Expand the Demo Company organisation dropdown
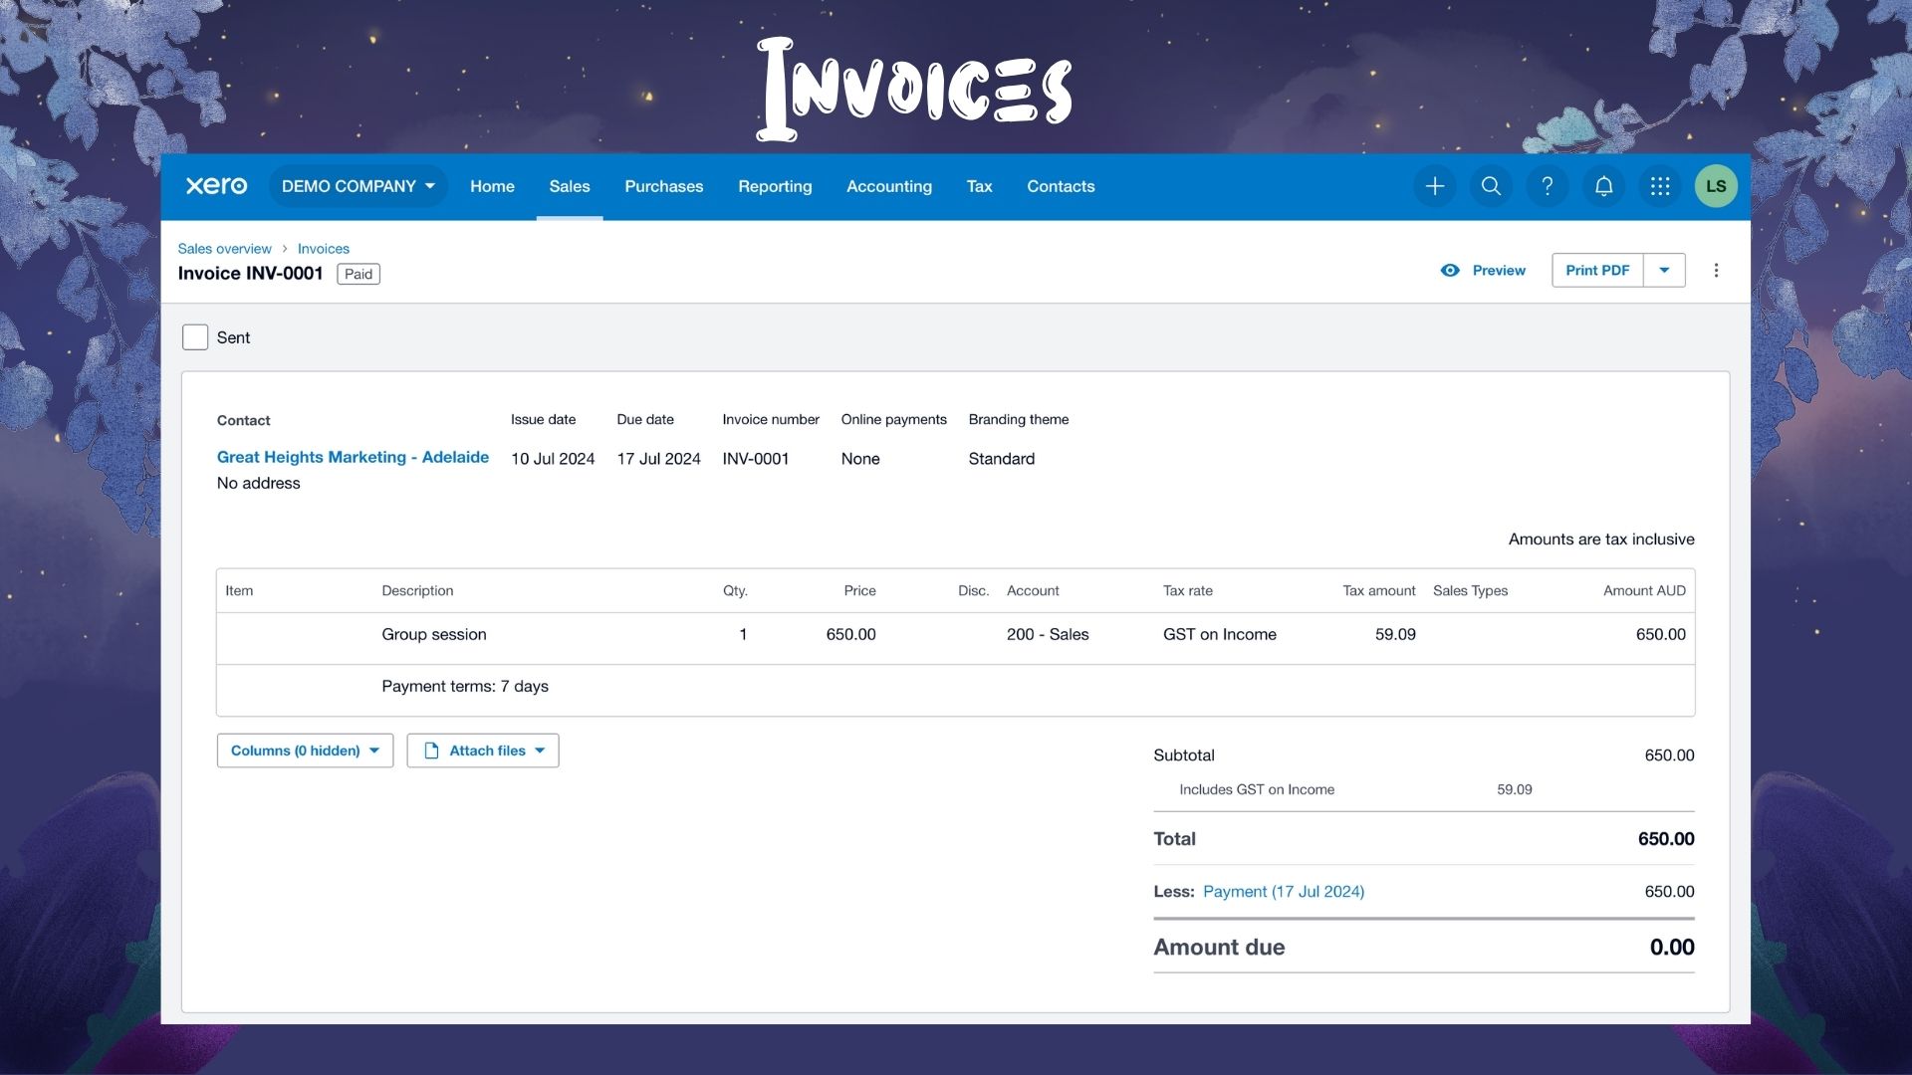Image resolution: width=1912 pixels, height=1075 pixels. pyautogui.click(x=358, y=186)
